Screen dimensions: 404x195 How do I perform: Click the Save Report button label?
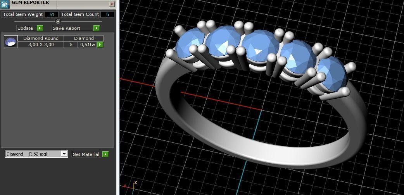point(72,28)
